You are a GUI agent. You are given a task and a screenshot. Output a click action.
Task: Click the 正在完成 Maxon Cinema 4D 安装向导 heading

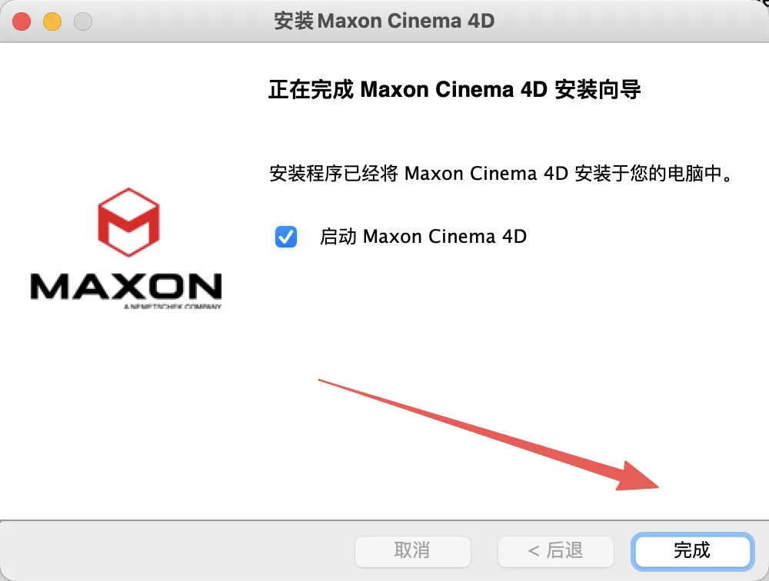[x=454, y=90]
